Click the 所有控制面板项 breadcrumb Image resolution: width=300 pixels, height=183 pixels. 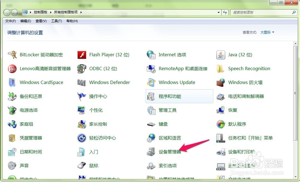tap(66, 12)
